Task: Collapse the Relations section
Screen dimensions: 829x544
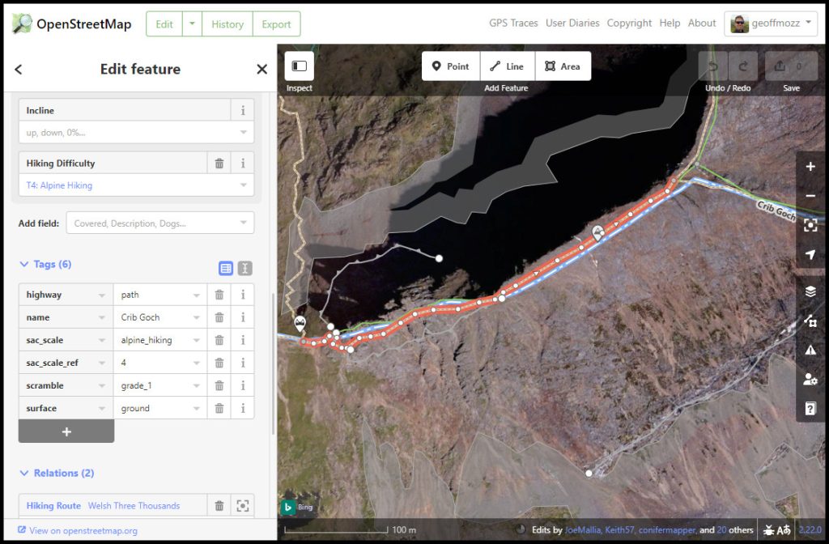Action: pyautogui.click(x=57, y=473)
